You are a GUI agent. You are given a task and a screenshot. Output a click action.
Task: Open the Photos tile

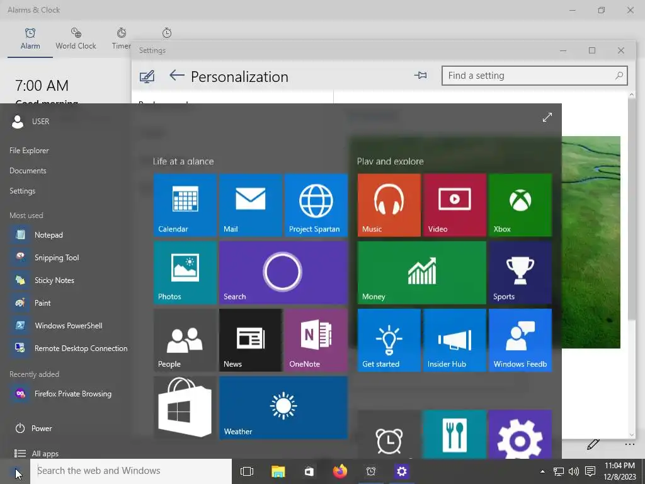pyautogui.click(x=185, y=272)
